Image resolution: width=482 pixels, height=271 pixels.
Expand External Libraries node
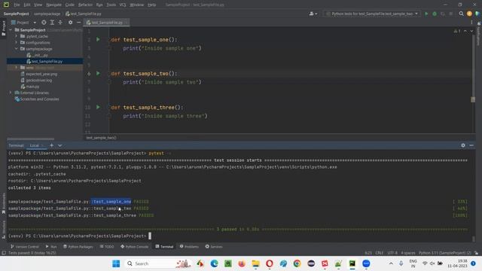click(x=11, y=93)
